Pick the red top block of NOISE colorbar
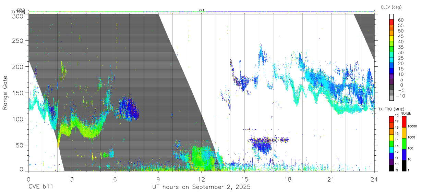The height and width of the screenshot is (194, 421). click(404, 121)
